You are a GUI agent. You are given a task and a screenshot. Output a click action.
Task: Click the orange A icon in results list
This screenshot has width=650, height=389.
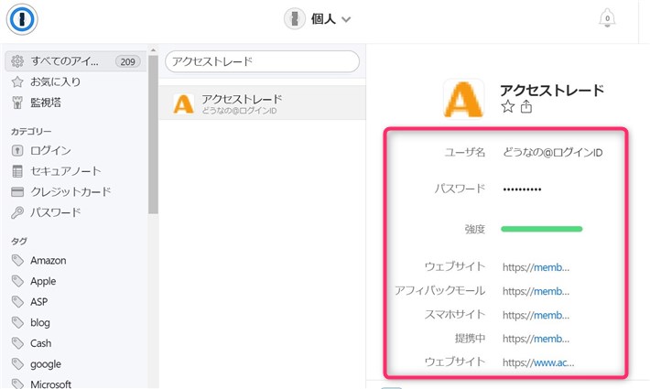183,103
